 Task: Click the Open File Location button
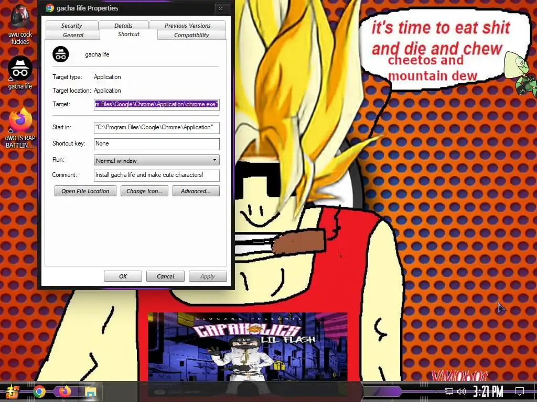pyautogui.click(x=85, y=191)
